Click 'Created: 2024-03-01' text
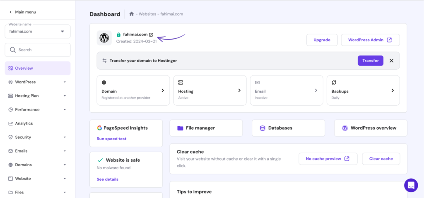Image resolution: width=424 pixels, height=198 pixels. (136, 42)
